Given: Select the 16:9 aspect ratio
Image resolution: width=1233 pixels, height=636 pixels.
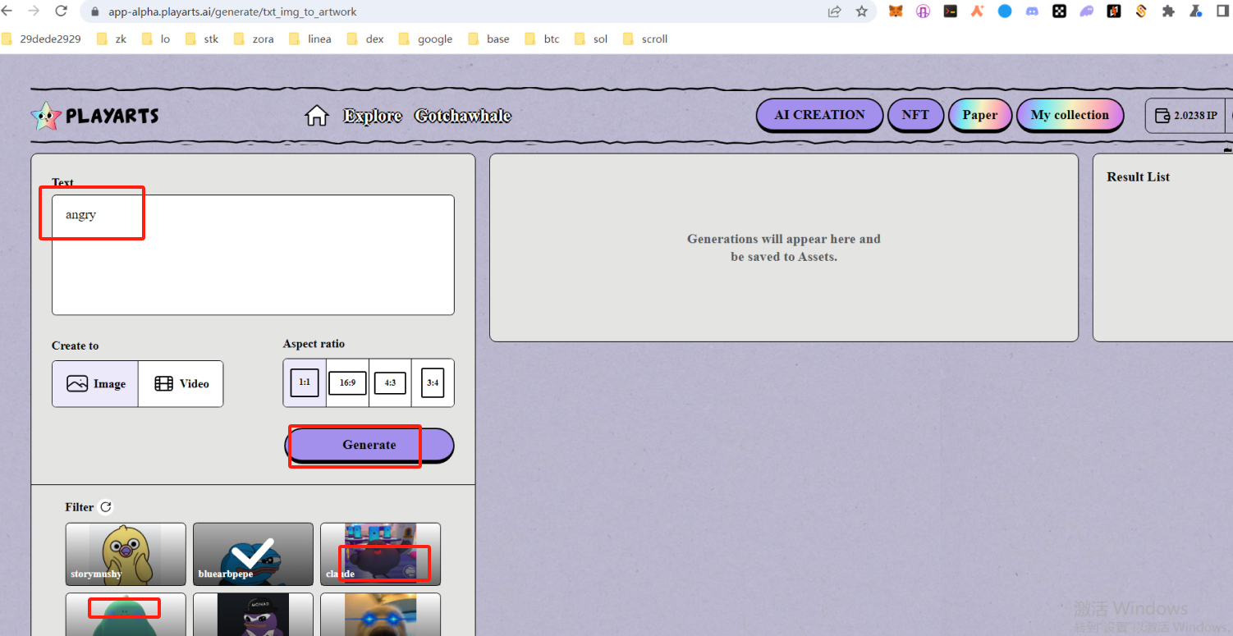Looking at the screenshot, I should coord(347,382).
